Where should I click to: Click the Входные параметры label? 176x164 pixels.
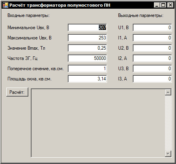(x=29, y=15)
